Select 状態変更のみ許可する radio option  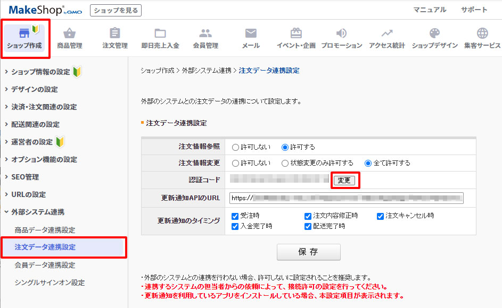coord(286,163)
